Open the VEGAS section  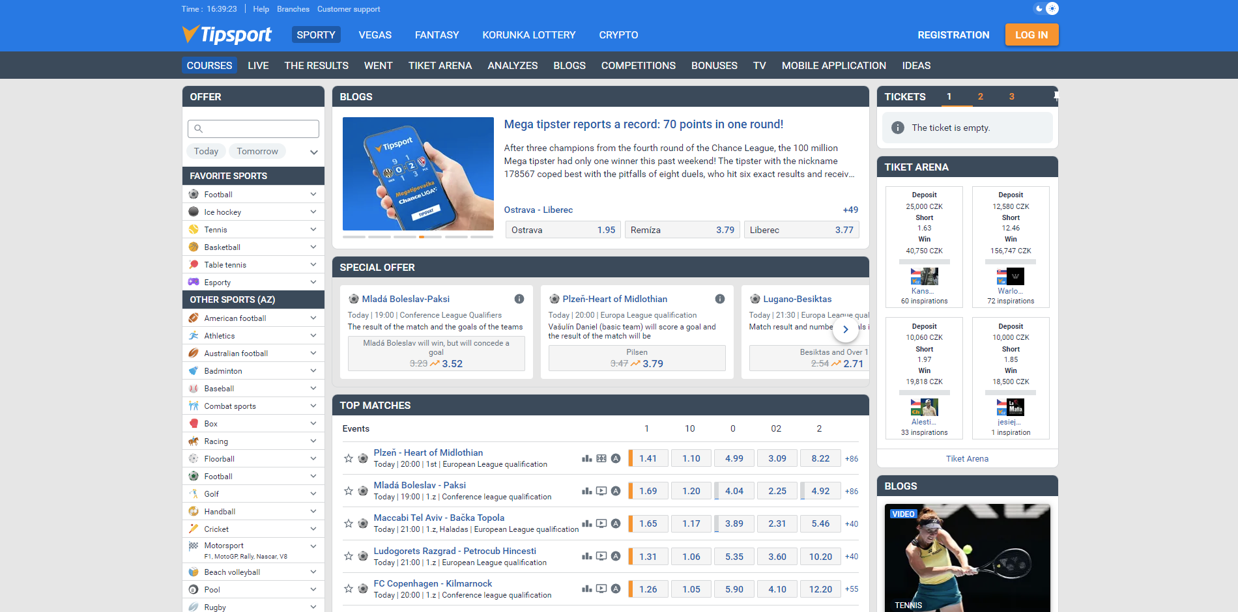tap(375, 35)
